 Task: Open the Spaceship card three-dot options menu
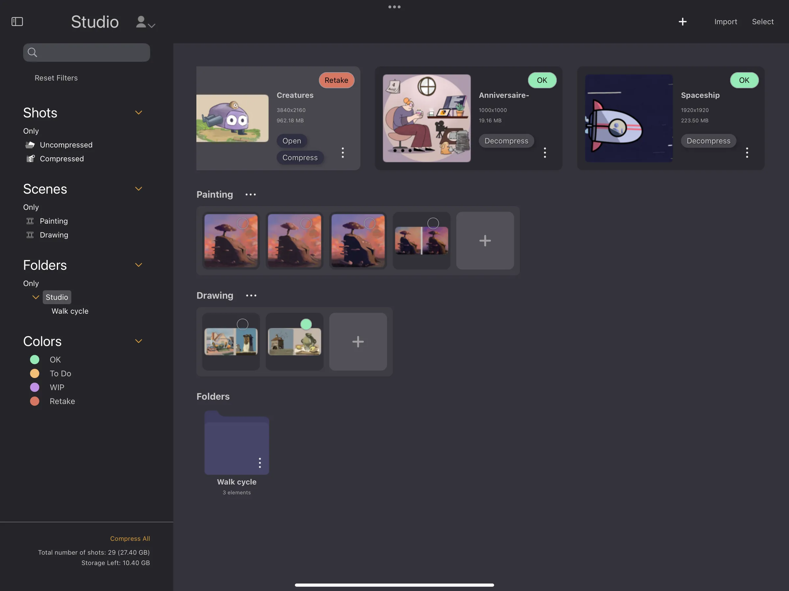point(747,152)
